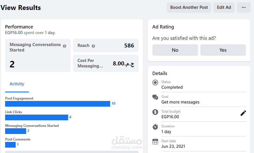
Task: Click the Link Clicks bar
Action: pyautogui.click(x=37, y=117)
